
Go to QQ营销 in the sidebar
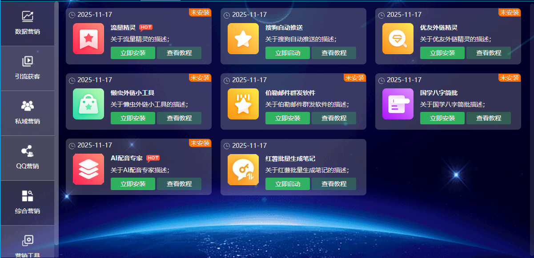(x=28, y=158)
